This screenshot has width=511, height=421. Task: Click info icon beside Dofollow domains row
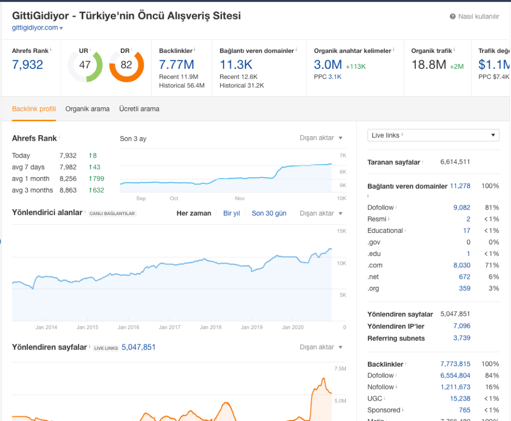point(396,207)
